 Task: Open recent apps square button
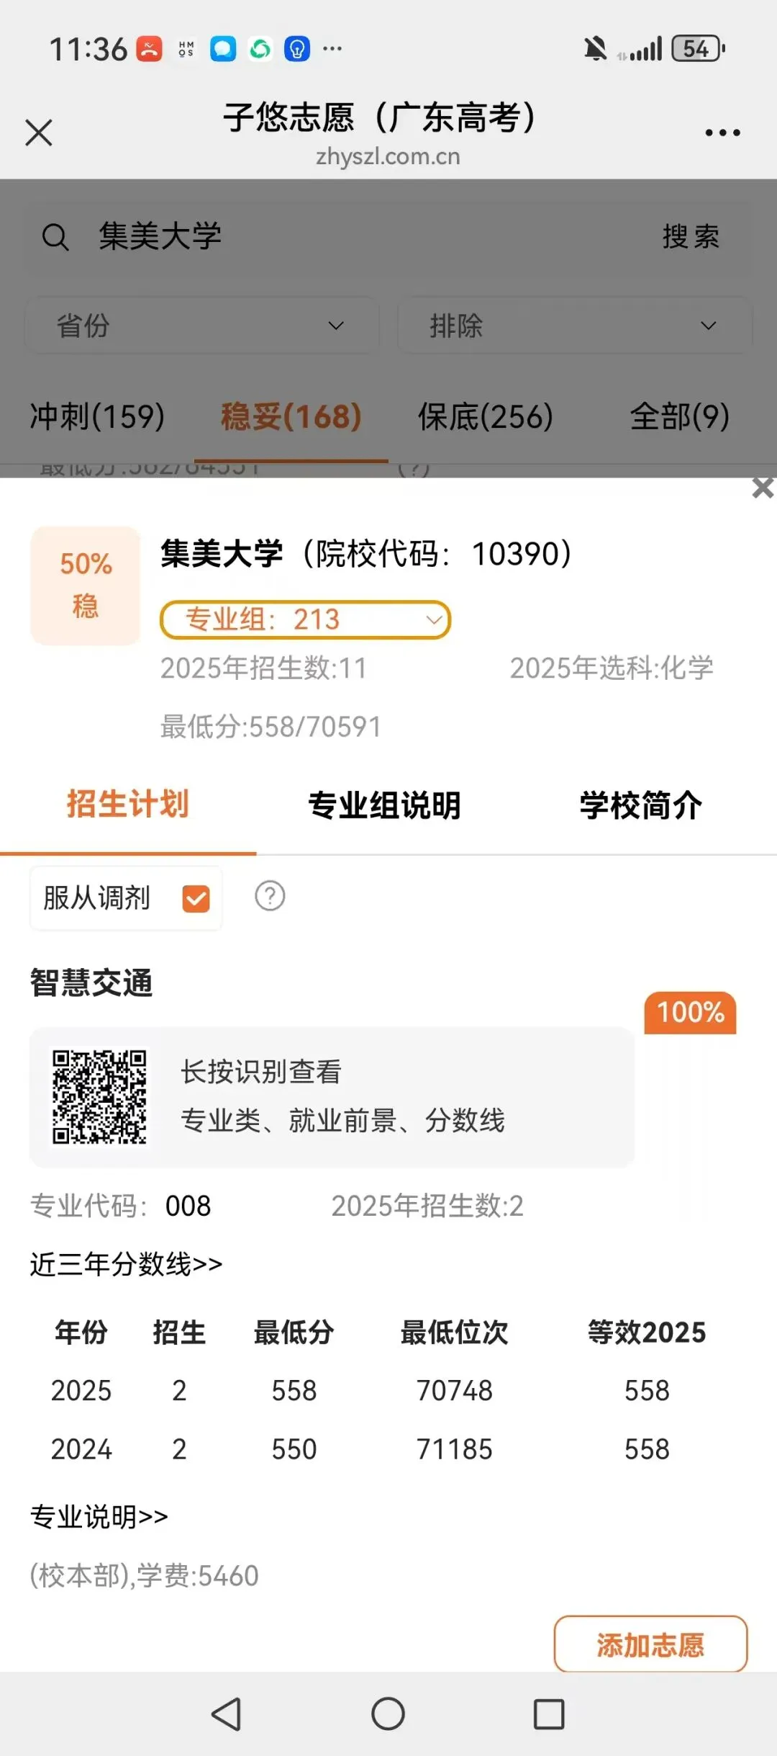pos(549,1714)
